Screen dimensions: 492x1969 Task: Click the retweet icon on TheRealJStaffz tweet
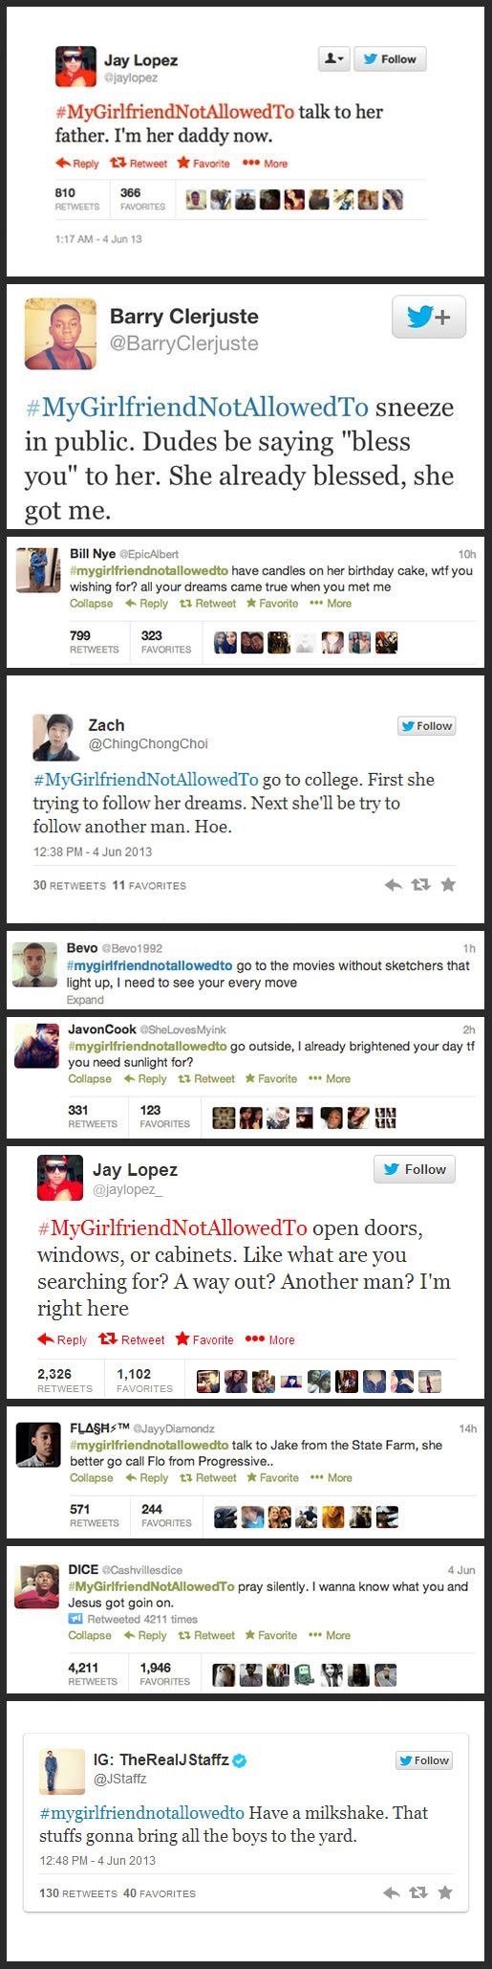[x=418, y=1892]
